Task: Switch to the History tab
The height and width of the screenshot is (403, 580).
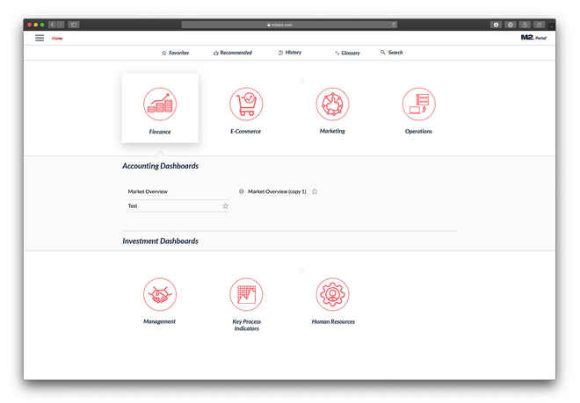Action: (289, 53)
